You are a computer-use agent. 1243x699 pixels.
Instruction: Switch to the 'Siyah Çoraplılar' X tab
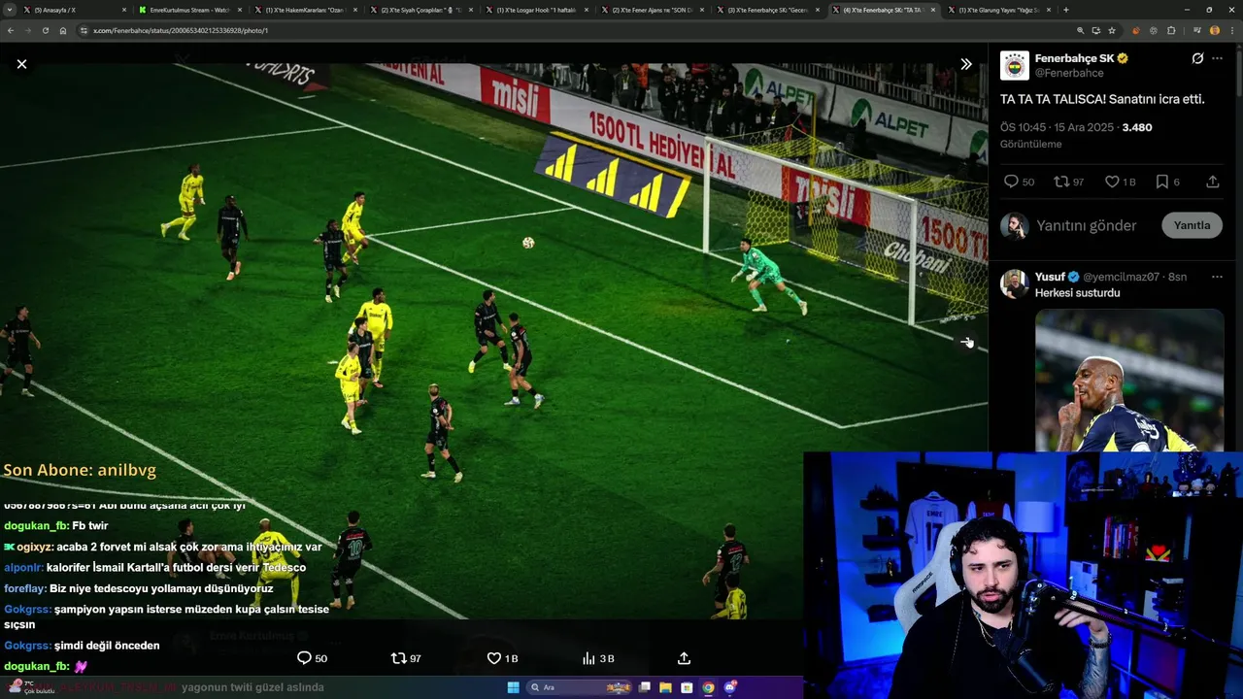(420, 10)
